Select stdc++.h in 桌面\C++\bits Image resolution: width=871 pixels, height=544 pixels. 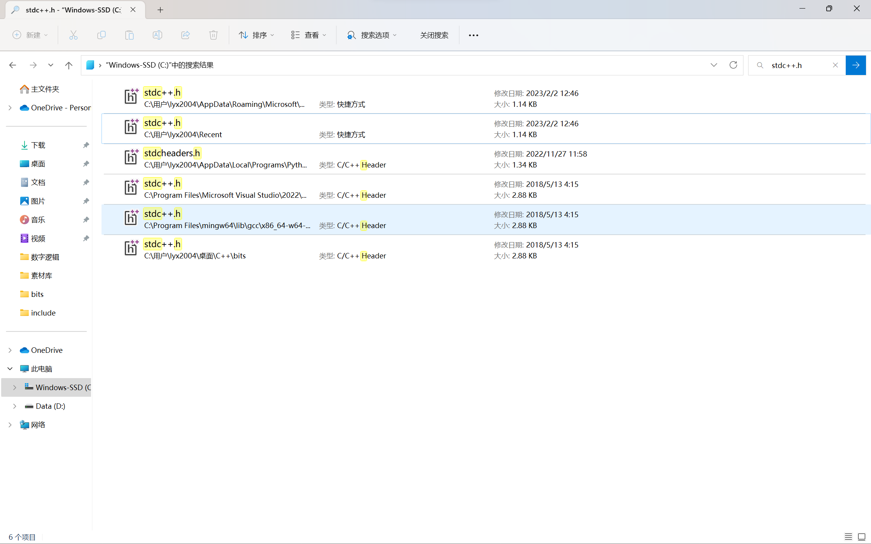click(x=486, y=250)
